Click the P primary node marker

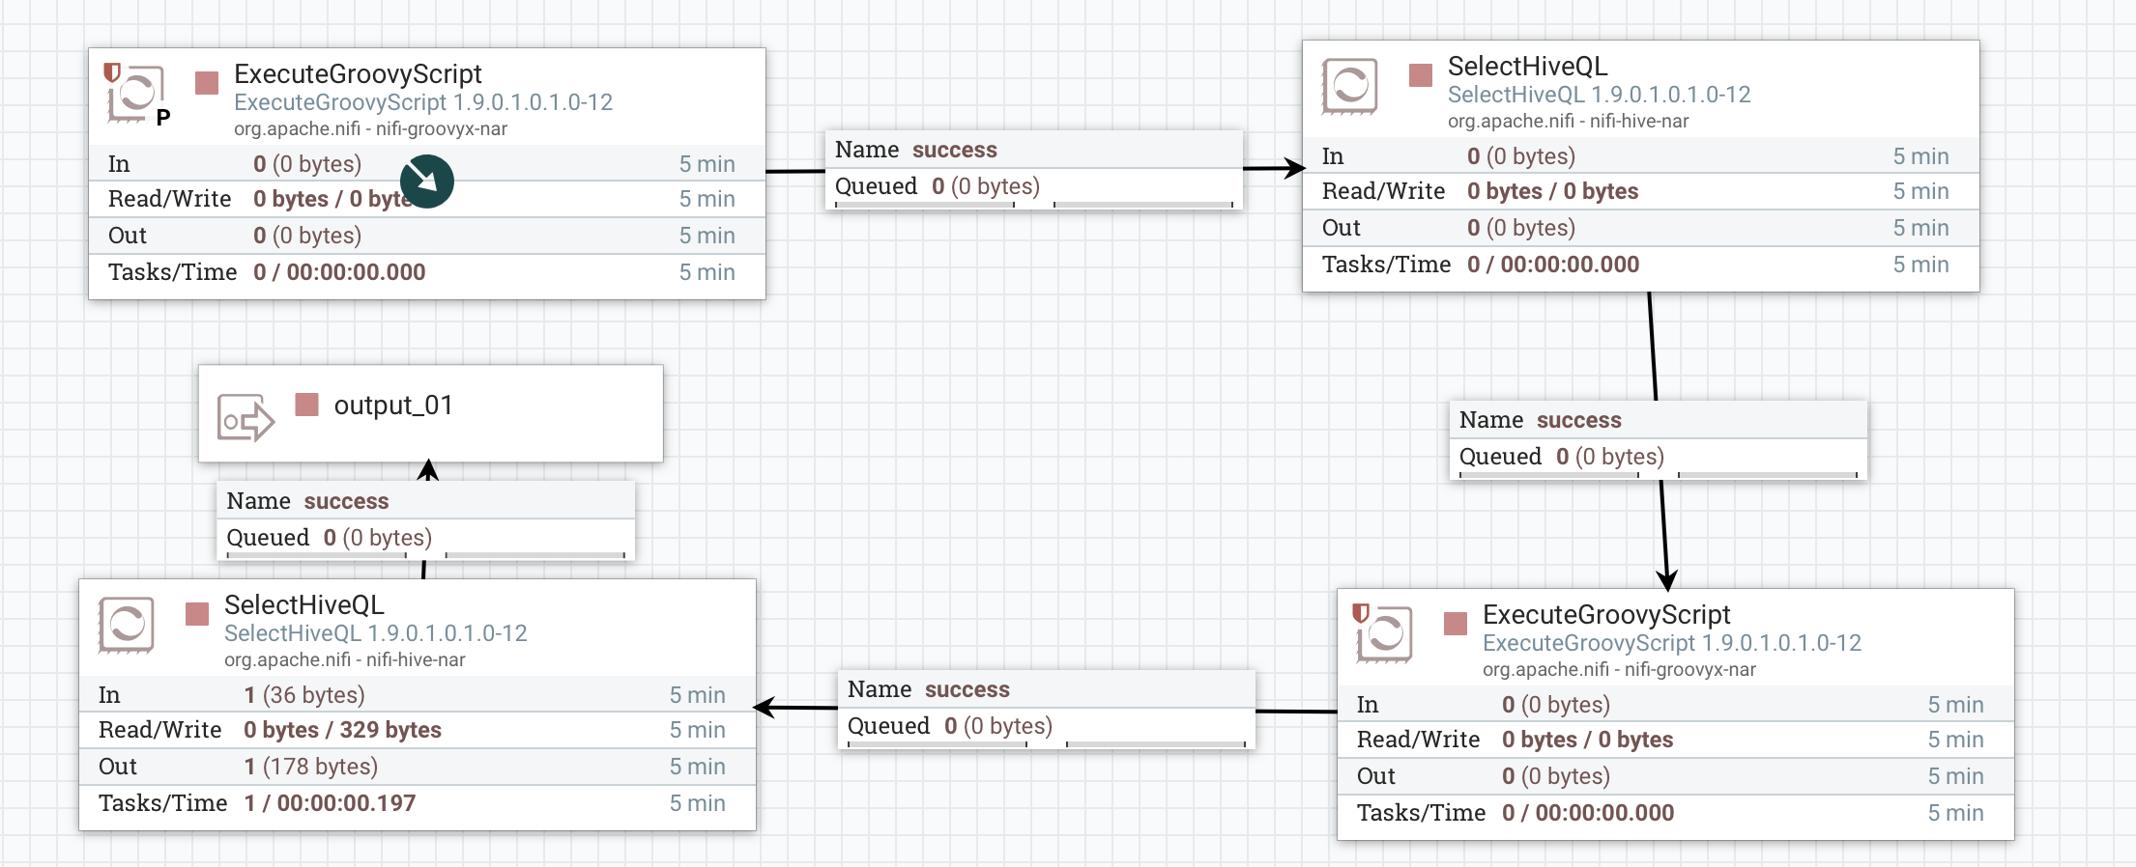[163, 117]
